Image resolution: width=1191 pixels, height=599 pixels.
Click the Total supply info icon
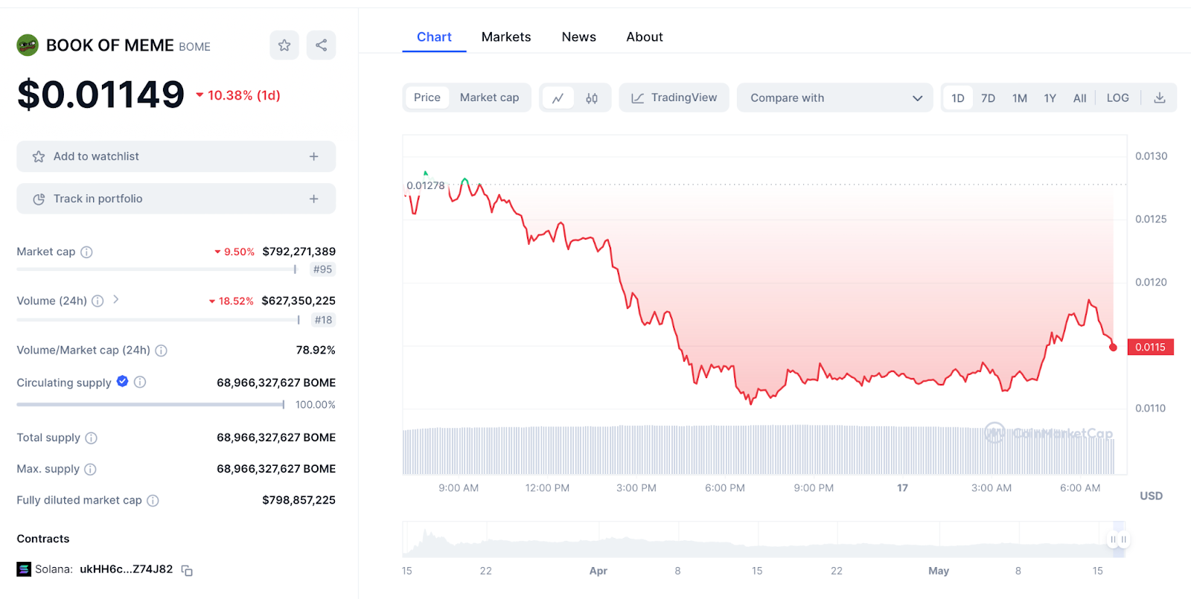coord(91,438)
